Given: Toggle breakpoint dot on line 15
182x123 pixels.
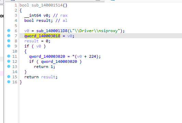Looking at the screenshot, I should tap(9, 77).
